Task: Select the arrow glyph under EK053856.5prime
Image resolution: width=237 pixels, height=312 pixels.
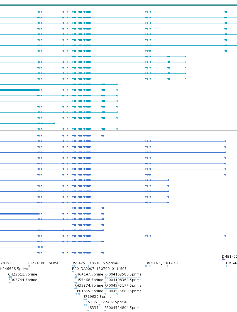Action: tap(88, 266)
